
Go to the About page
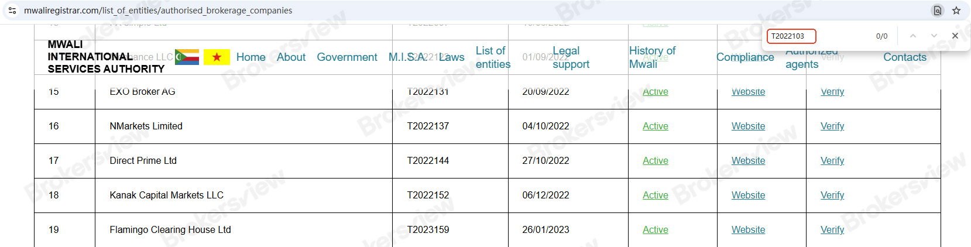(x=291, y=57)
